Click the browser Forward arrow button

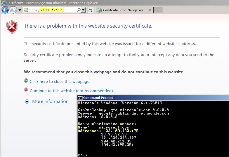pos(13,10)
